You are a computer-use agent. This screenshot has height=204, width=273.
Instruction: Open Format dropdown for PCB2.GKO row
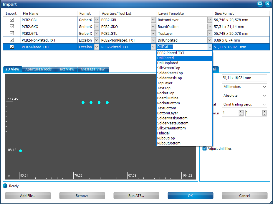tap(97, 27)
